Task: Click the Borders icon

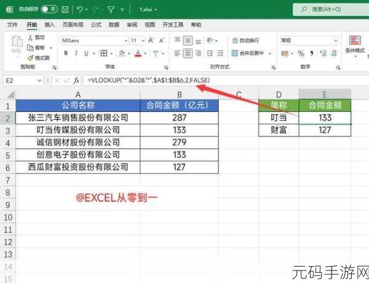Action: pos(104,53)
